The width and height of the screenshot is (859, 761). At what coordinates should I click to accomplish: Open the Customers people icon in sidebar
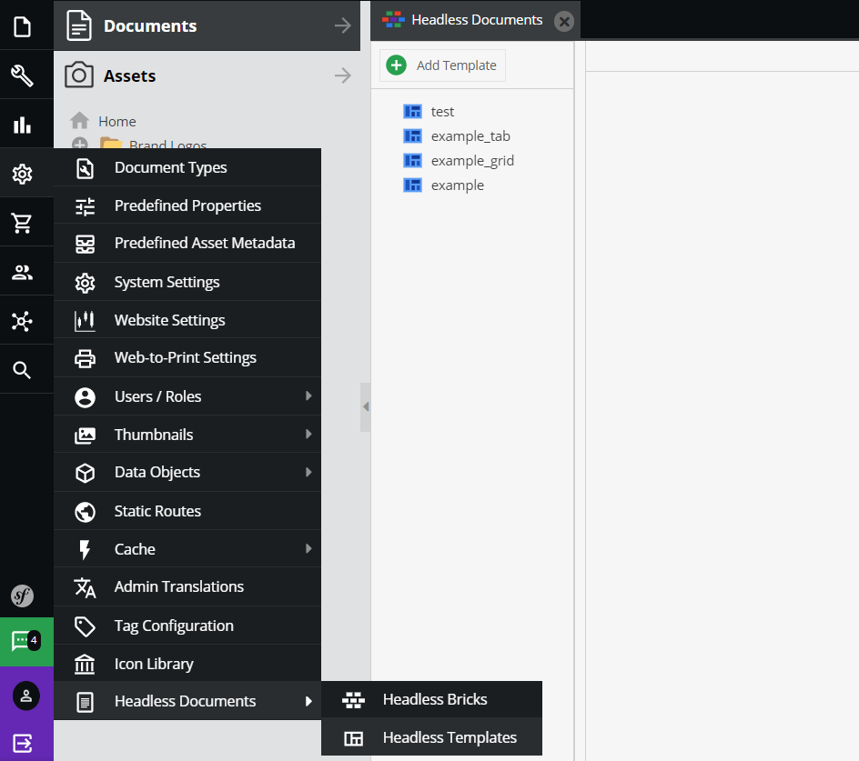[x=22, y=272]
